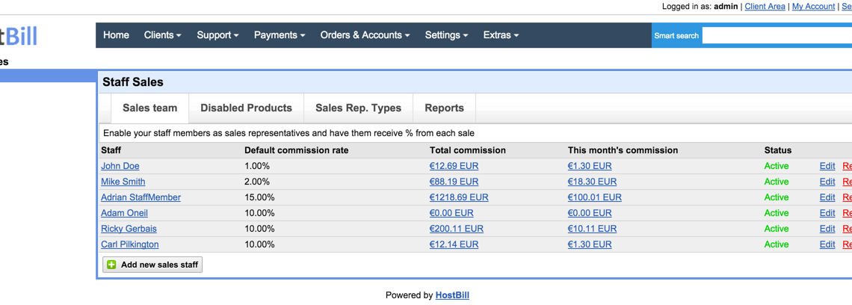Click this month's commission €100.01 EUR
Viewport: 852px width, 305px height.
[x=594, y=197]
